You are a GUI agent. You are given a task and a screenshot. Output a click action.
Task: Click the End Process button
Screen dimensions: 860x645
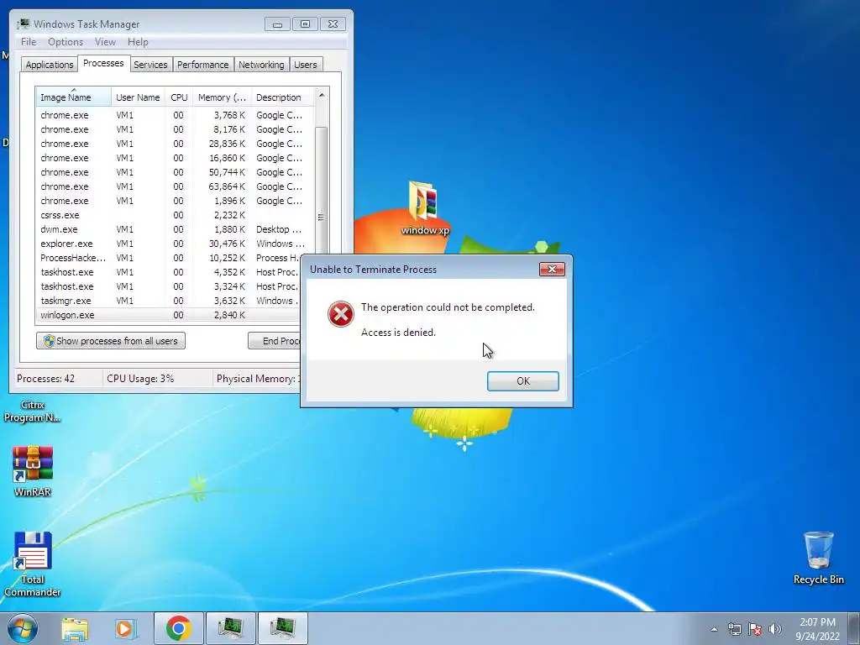pos(275,341)
